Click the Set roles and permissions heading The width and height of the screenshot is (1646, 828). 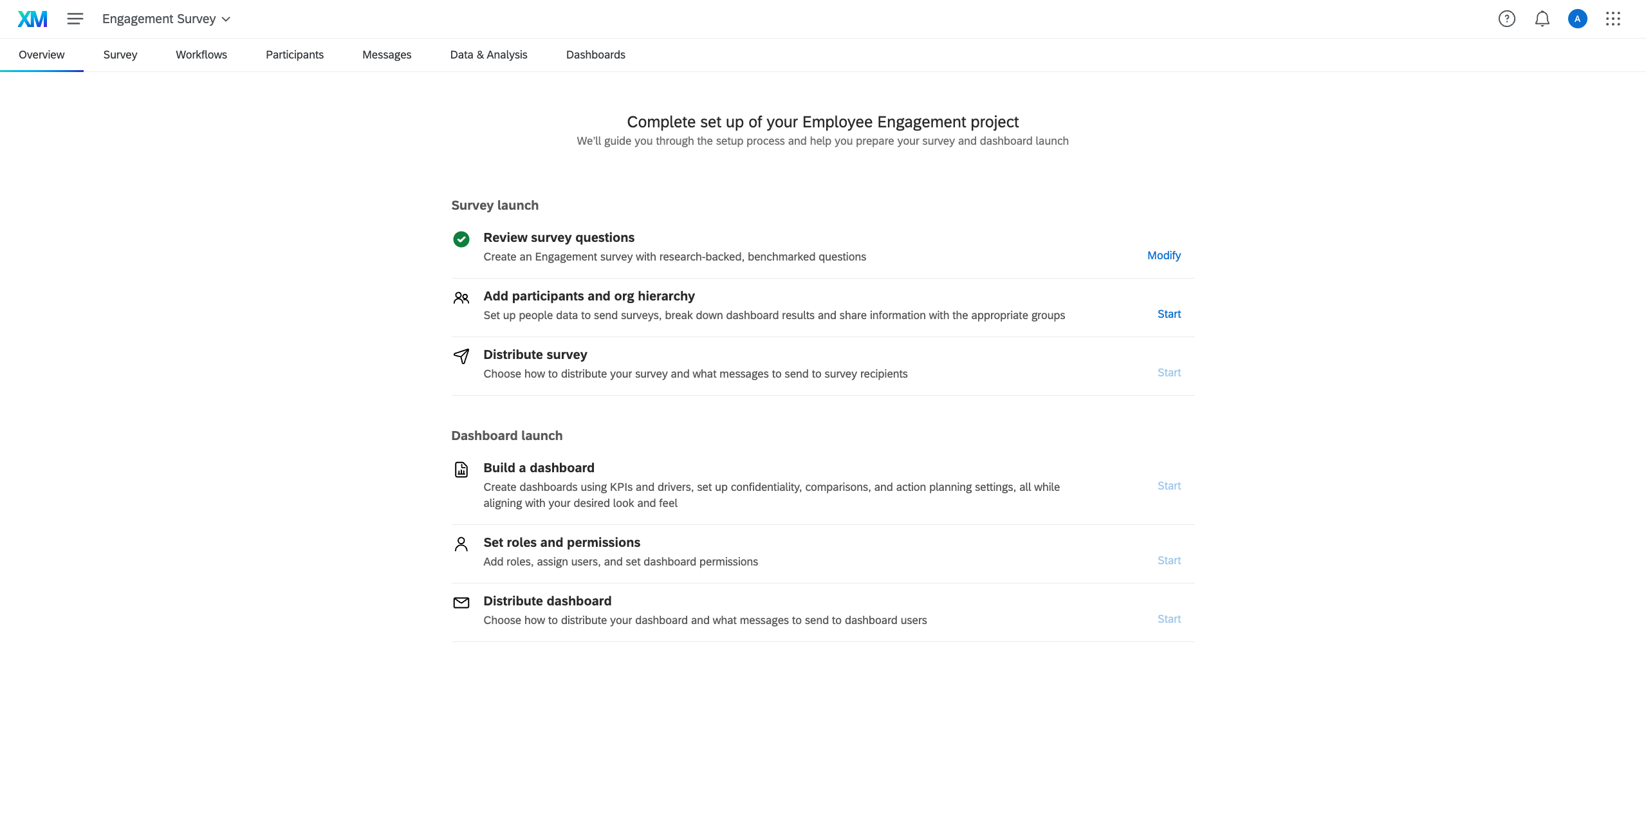562,542
